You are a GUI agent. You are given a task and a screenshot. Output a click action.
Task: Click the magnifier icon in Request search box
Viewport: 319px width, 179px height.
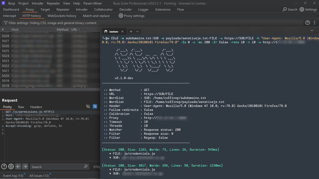tap(86, 167)
